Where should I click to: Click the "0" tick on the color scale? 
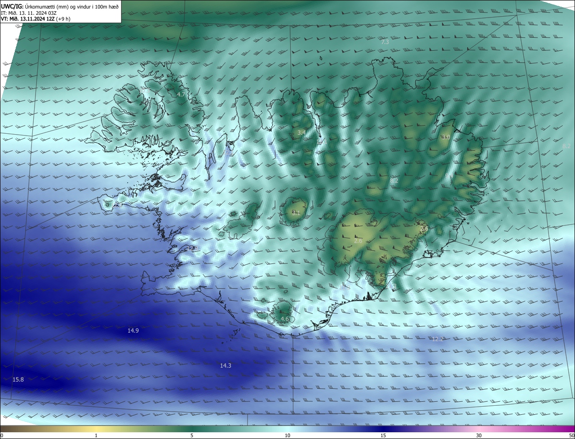click(2, 435)
